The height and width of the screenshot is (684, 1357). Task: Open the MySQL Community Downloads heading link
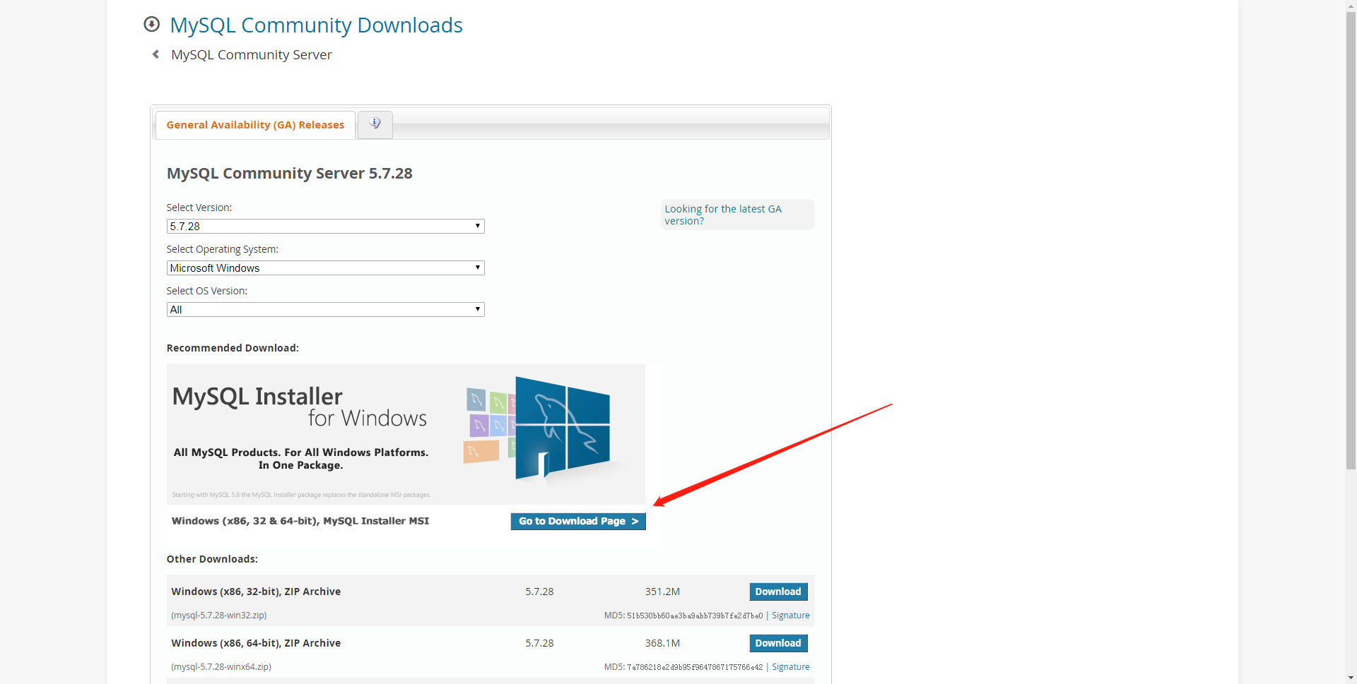316,25
